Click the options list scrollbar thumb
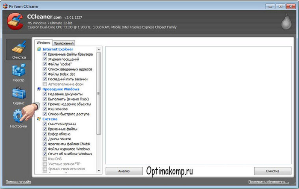This screenshot has width=299, height=189. [x=99, y=94]
